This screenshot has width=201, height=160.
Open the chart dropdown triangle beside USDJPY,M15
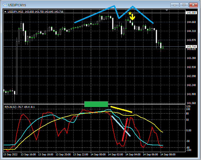click(5, 12)
